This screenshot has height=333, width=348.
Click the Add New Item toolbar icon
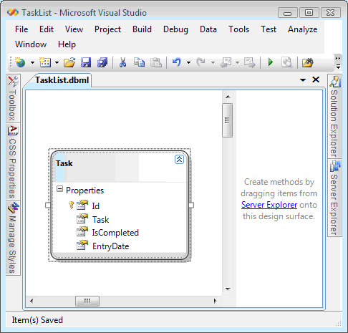tap(45, 62)
